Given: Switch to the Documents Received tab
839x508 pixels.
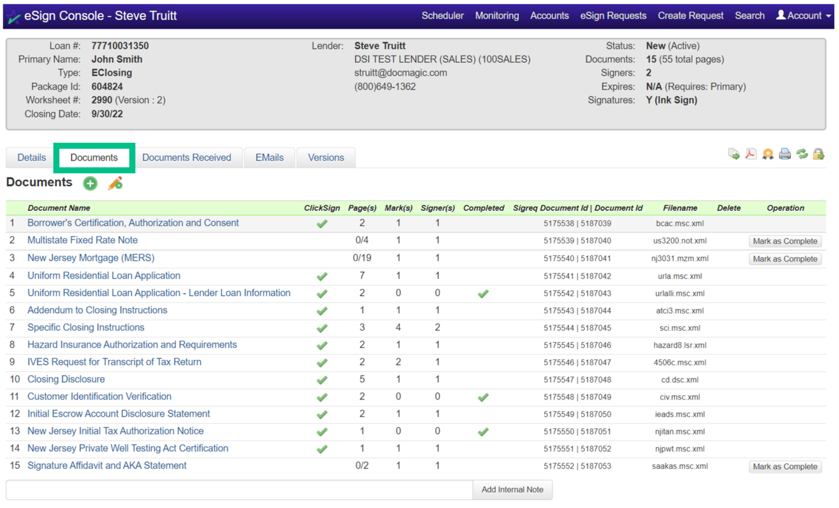Looking at the screenshot, I should tap(187, 157).
